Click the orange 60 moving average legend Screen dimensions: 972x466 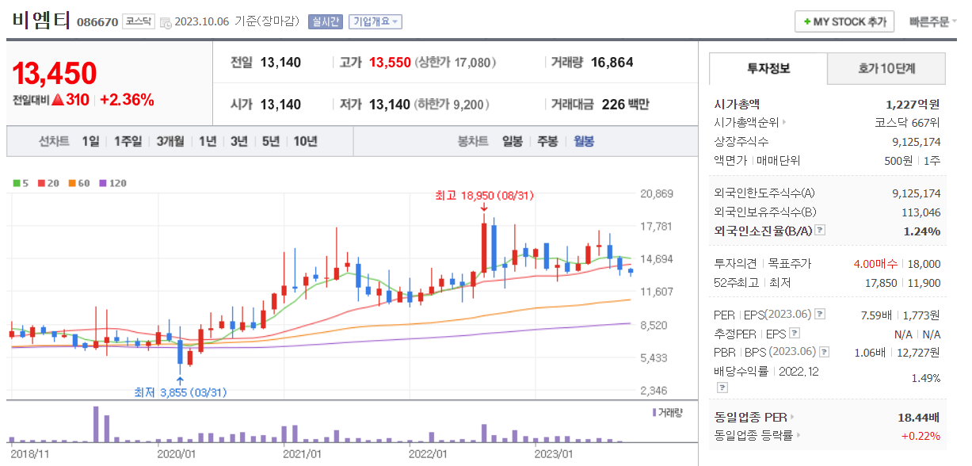coord(80,183)
